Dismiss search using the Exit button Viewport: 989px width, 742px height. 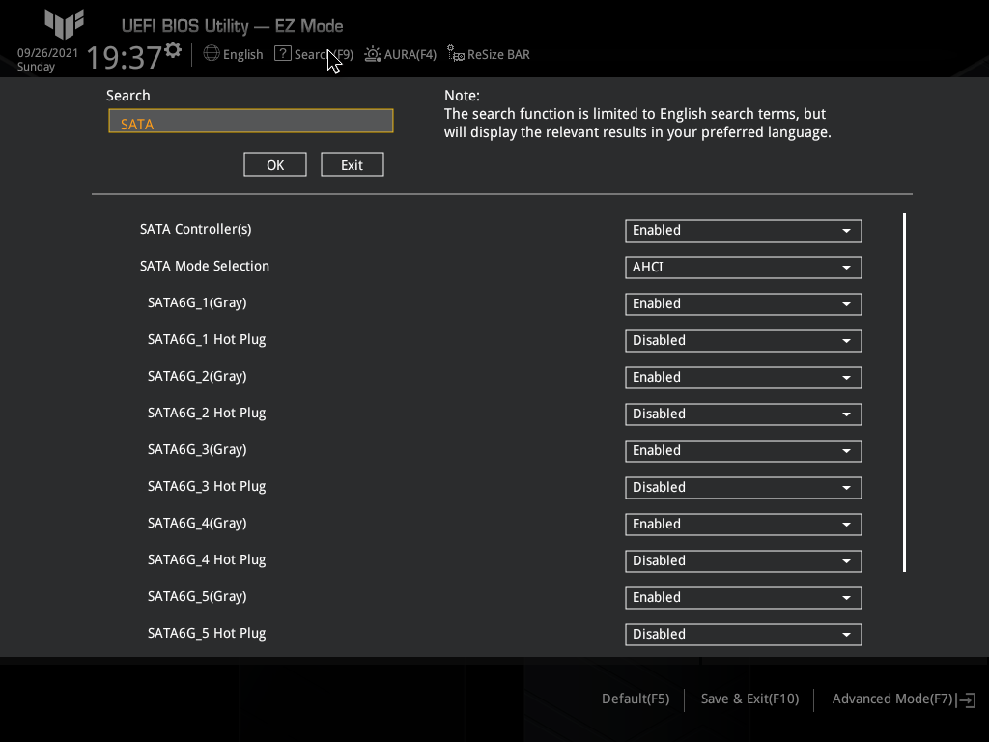click(352, 164)
